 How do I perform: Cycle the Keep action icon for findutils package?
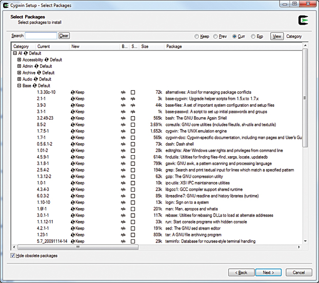(73, 157)
